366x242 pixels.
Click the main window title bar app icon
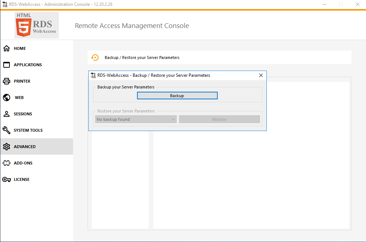pyautogui.click(x=5, y=4)
